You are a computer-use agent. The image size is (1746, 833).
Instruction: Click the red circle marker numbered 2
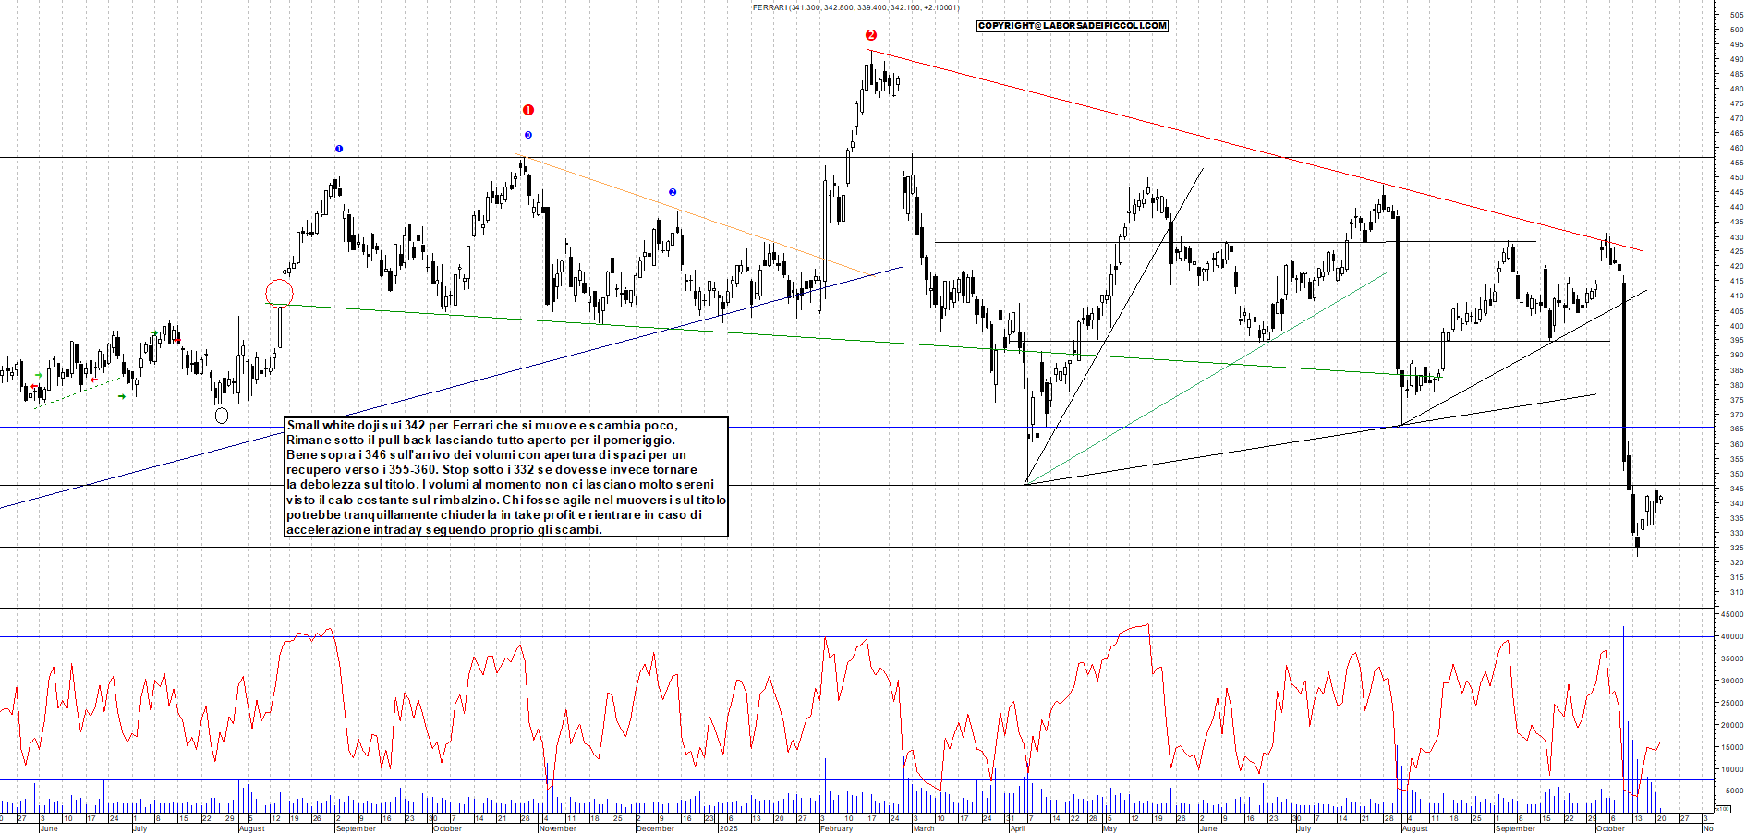pos(870,35)
